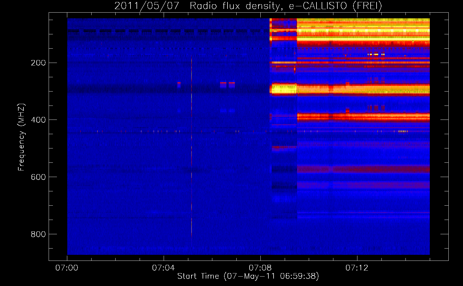Click the 200 frequency tick label
This screenshot has height=286, width=463.
(x=38, y=63)
